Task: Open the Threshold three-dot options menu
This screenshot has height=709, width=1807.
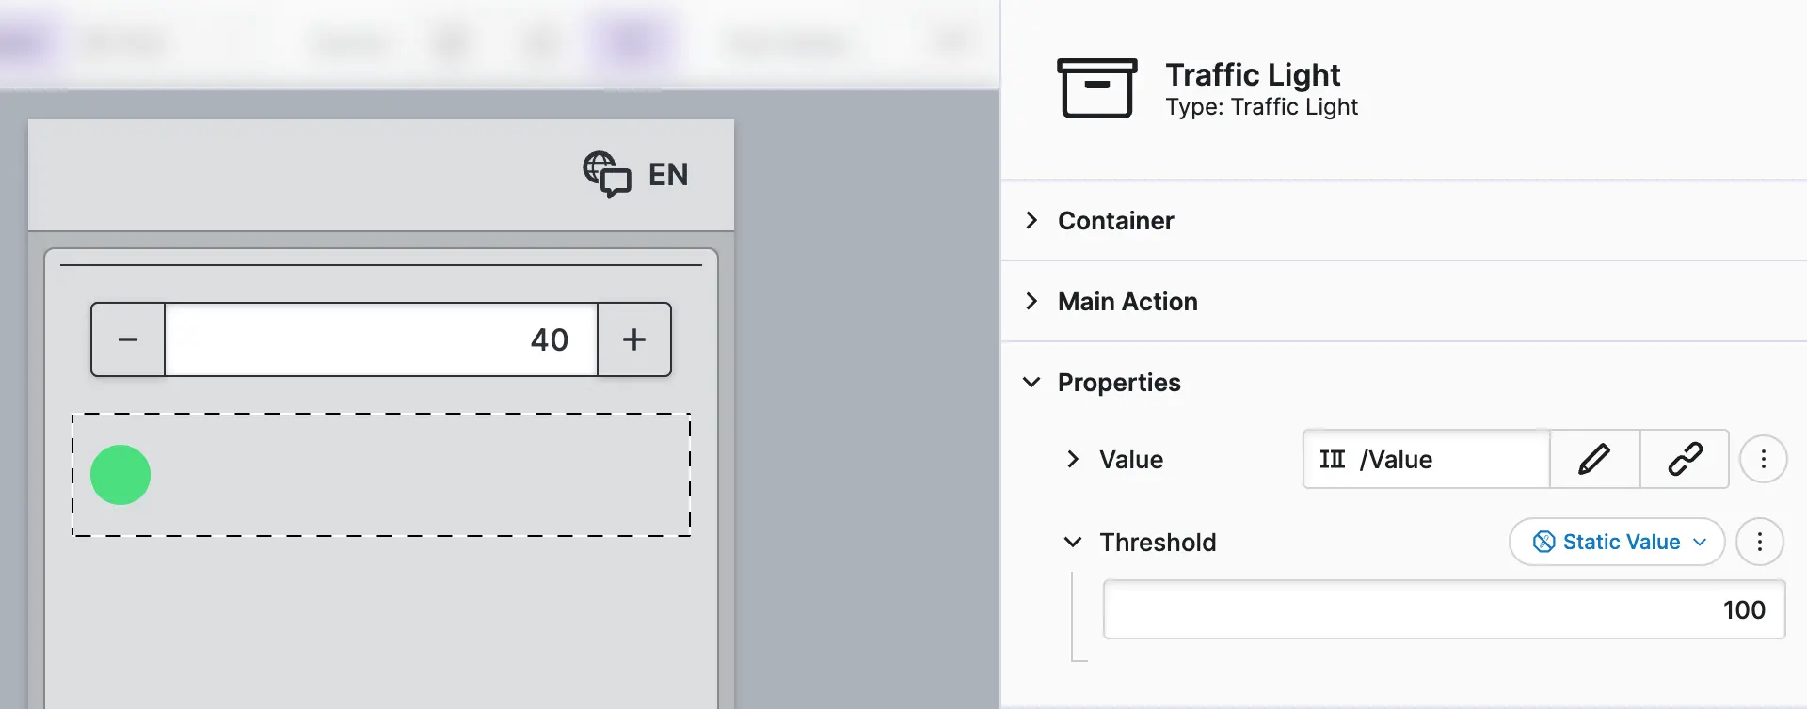Action: pyautogui.click(x=1759, y=542)
